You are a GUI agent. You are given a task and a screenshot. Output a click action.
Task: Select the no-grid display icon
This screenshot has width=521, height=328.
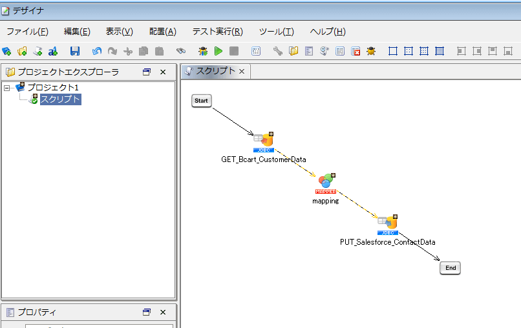[x=393, y=51]
